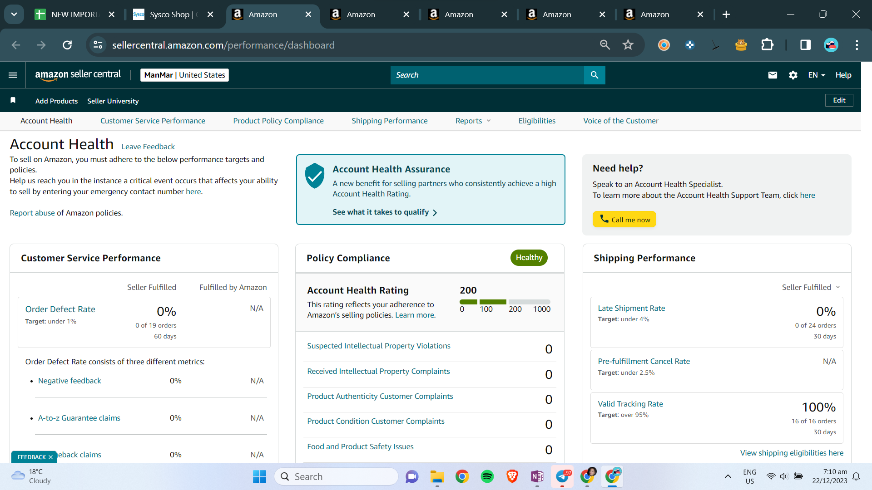Select the Account Health tab

pyautogui.click(x=46, y=121)
